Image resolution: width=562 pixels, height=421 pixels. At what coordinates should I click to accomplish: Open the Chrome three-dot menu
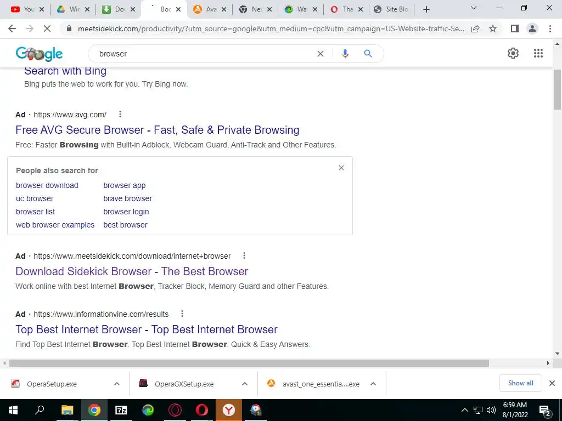550,29
